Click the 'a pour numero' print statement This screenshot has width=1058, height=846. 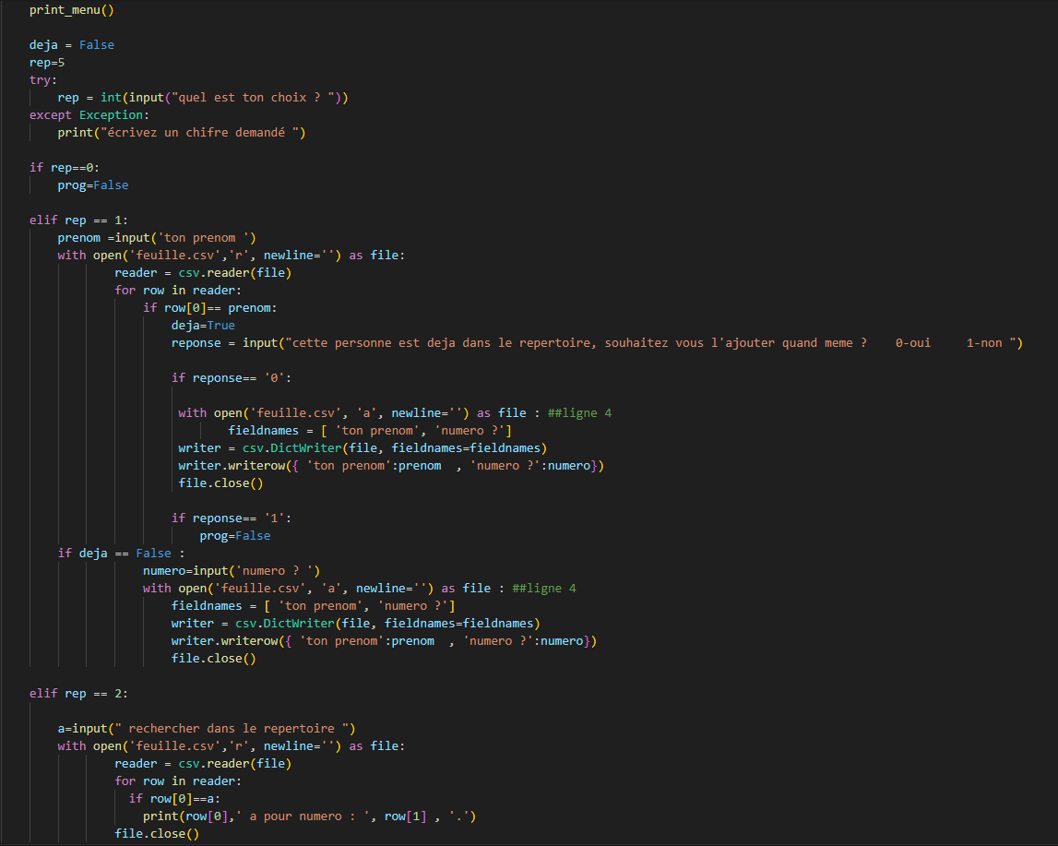click(x=309, y=816)
